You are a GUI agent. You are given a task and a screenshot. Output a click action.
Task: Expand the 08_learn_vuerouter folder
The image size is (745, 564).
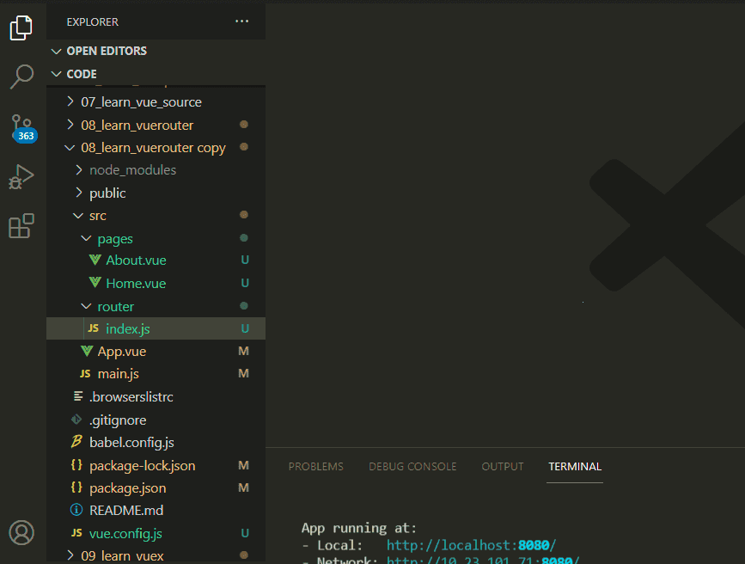(x=70, y=125)
